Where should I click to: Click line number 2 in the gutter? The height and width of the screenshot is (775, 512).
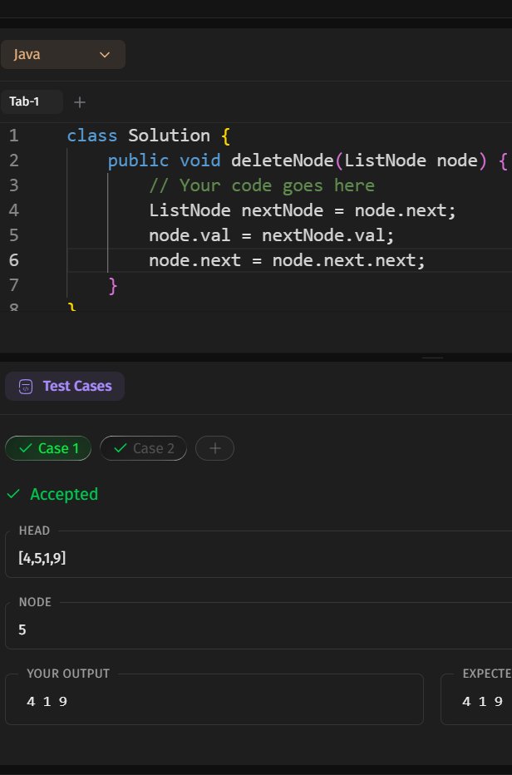(x=14, y=160)
